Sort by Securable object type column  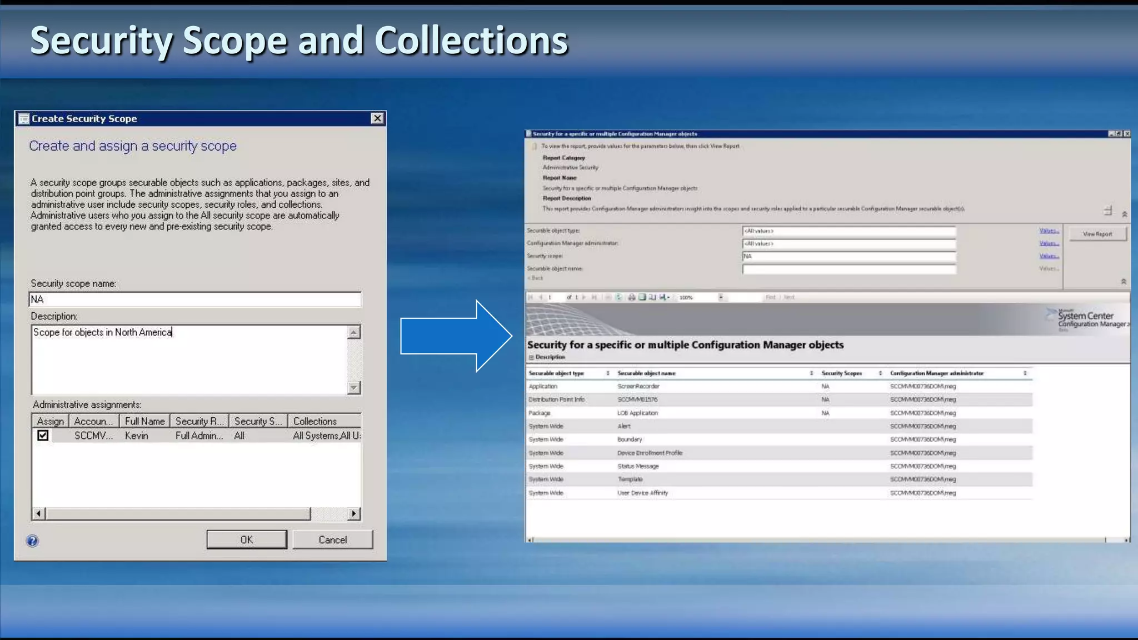608,373
